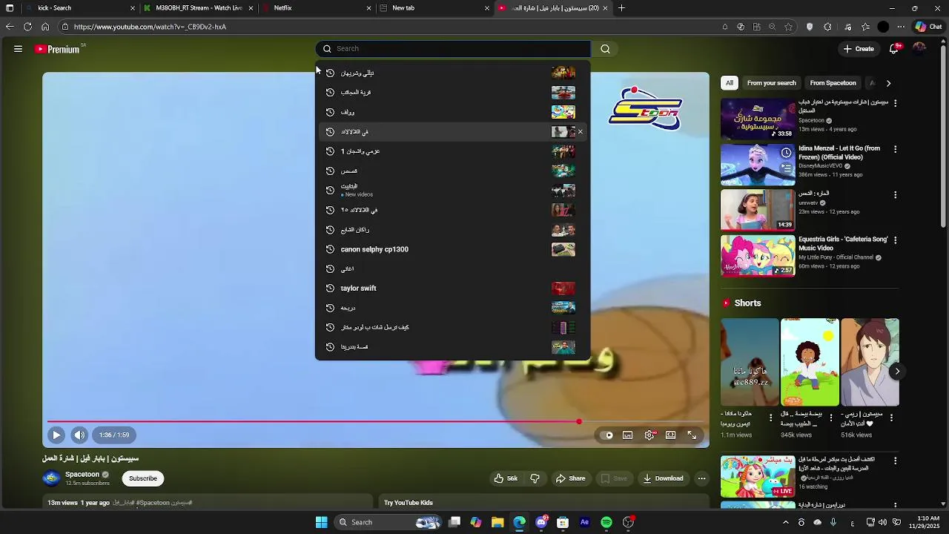Open the YouTube guide hamburger menu

(x=18, y=49)
